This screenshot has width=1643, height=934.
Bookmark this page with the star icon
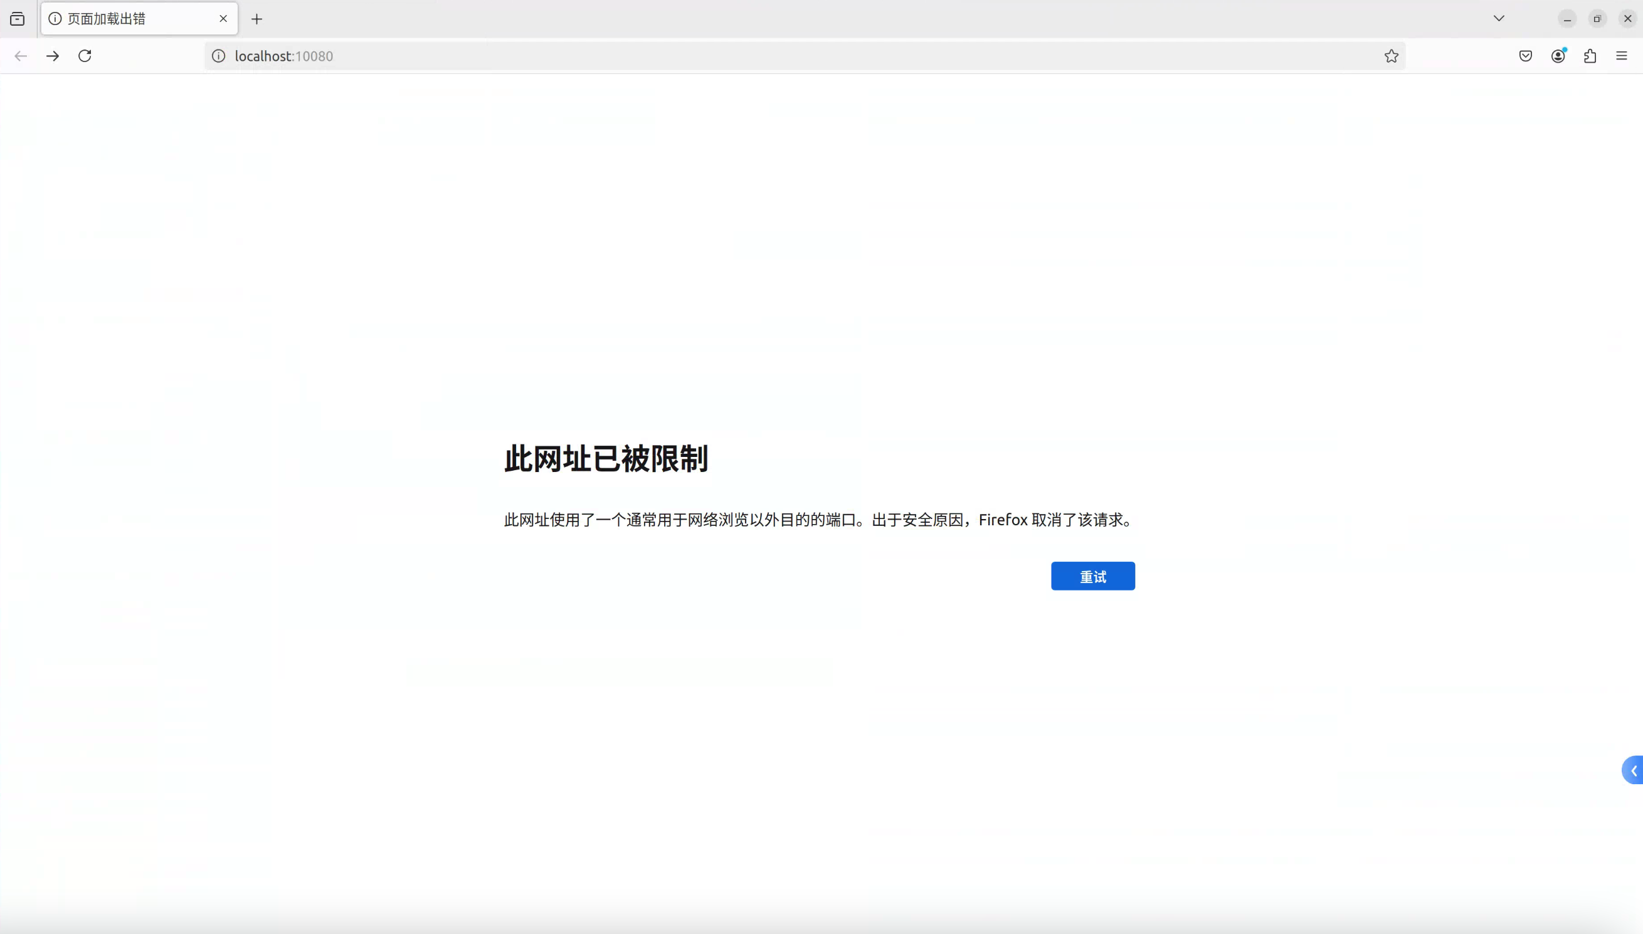click(1391, 56)
